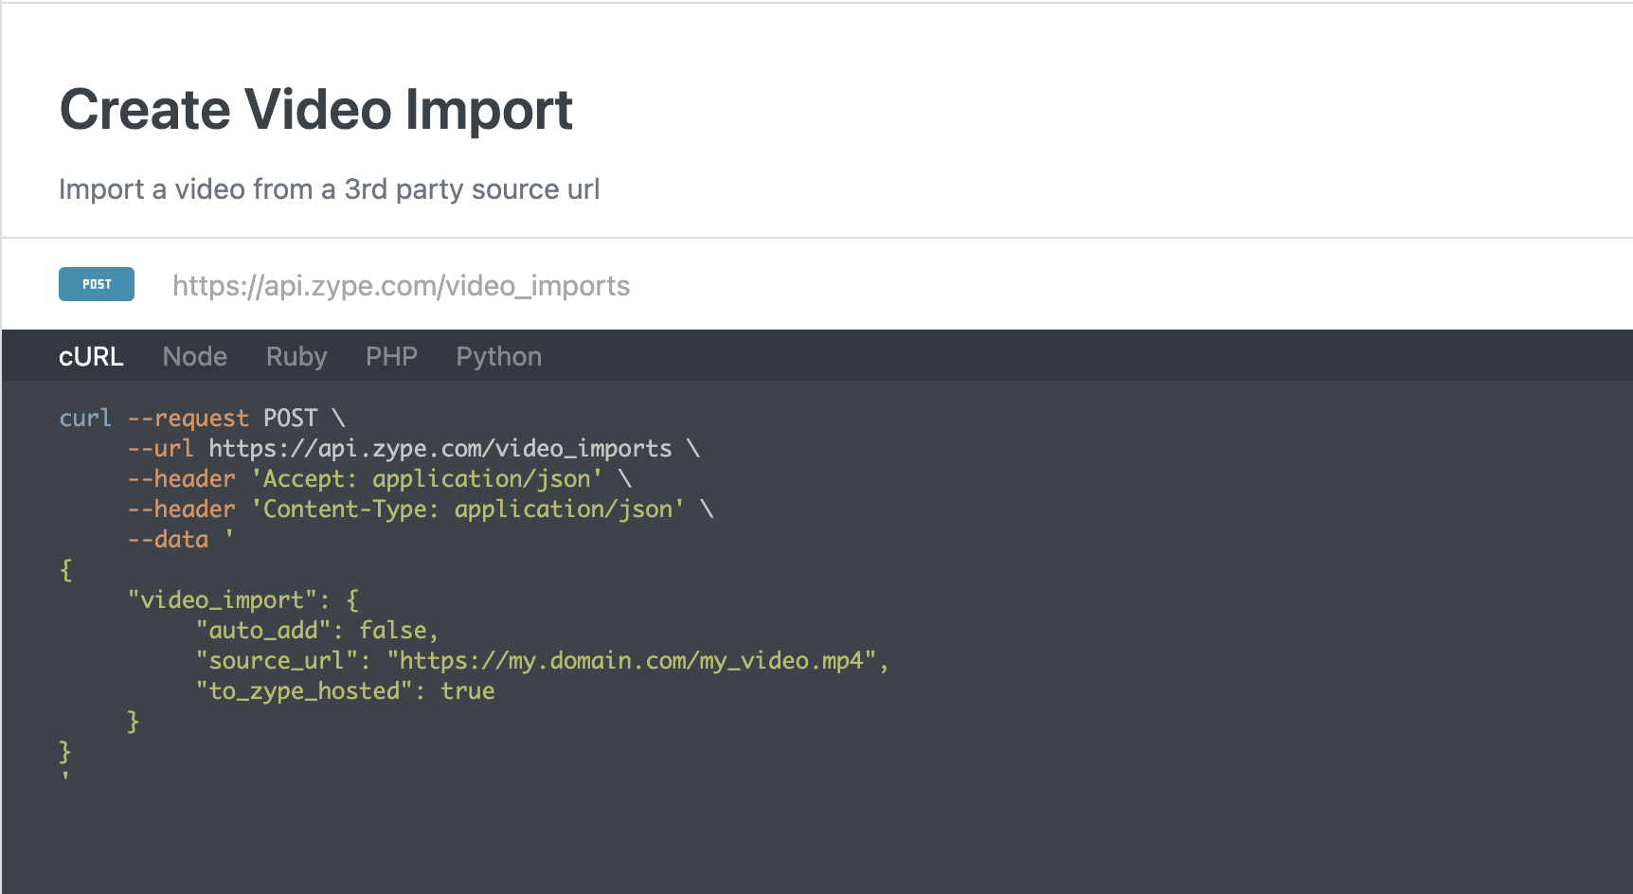Click the 'Accept: application/json' header line
The width and height of the screenshot is (1633, 894).
coord(380,478)
